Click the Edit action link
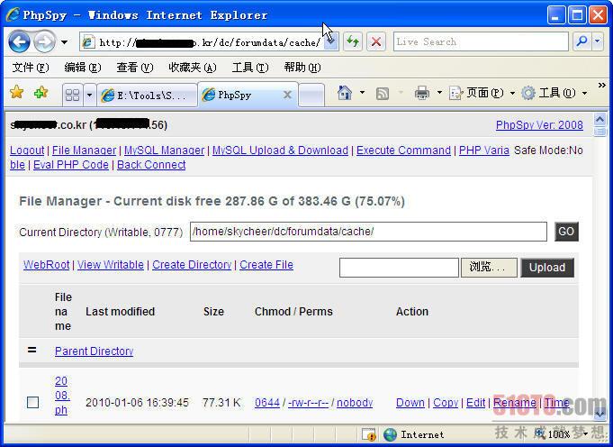This screenshot has height=447, width=613. pyautogui.click(x=475, y=402)
